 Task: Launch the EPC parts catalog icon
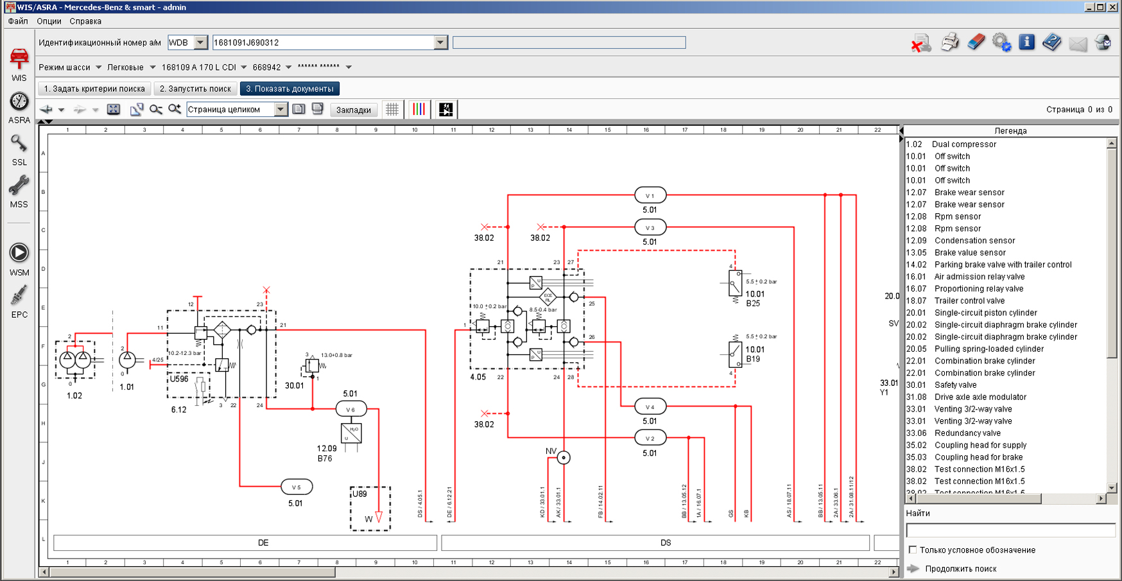(19, 302)
